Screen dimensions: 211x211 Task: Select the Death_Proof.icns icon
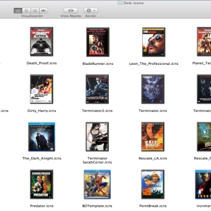[x=42, y=42]
